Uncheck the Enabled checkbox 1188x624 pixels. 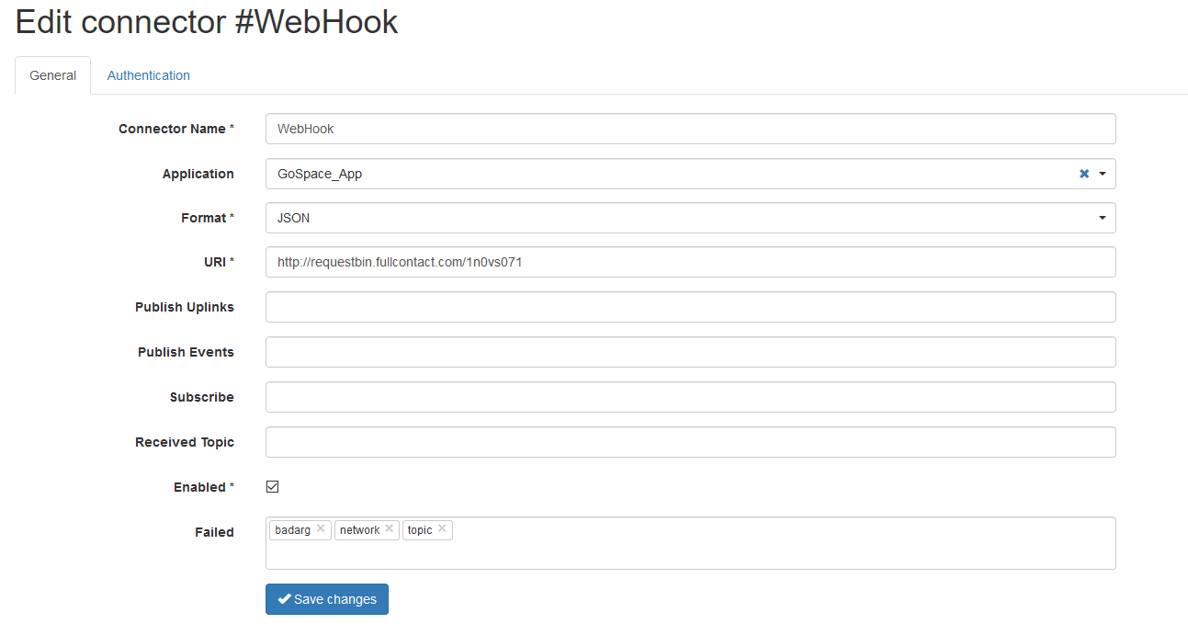272,486
